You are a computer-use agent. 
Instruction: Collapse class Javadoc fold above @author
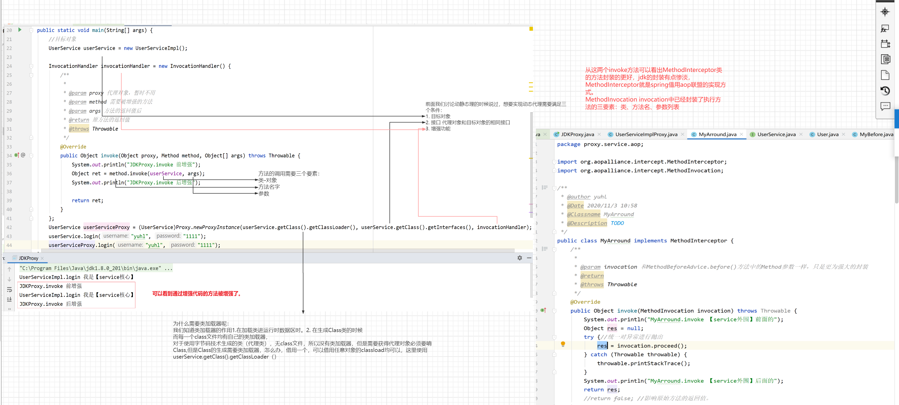[x=554, y=188]
